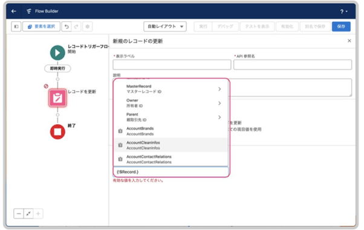Click the AccountContactRelations clipboard icon
This screenshot has width=364, height=230.
120,159
